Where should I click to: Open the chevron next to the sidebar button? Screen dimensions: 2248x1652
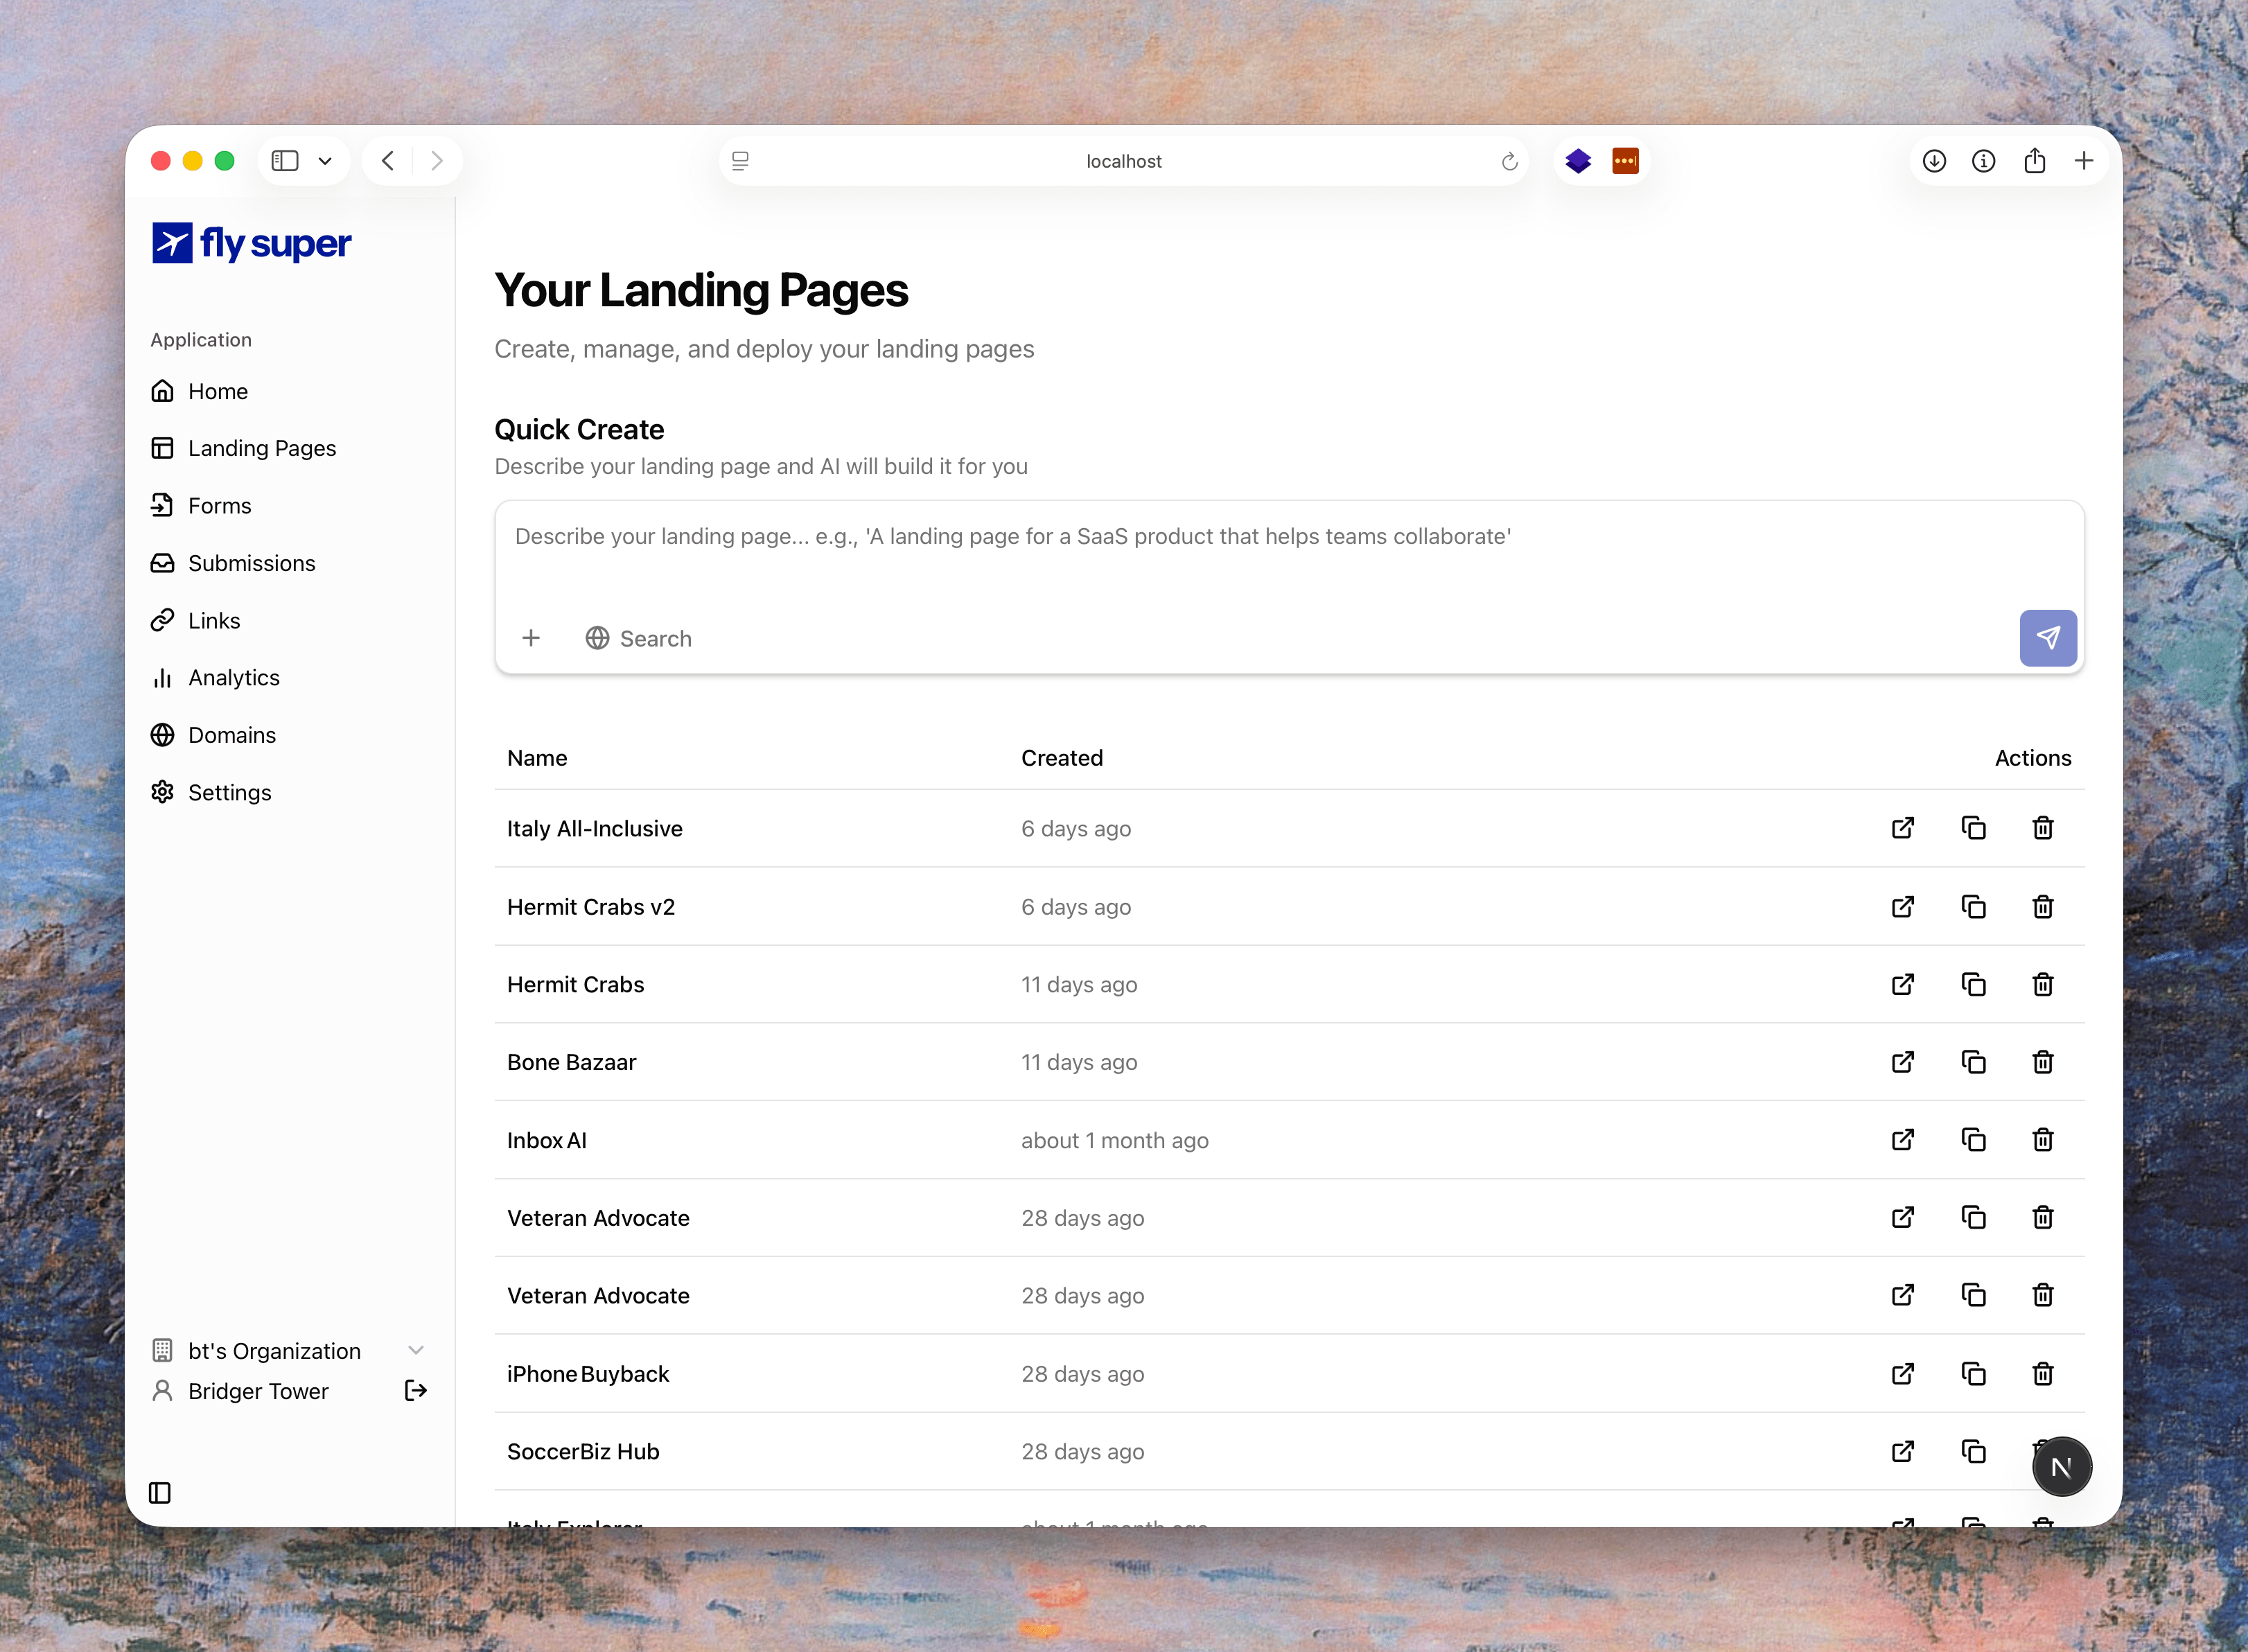coord(324,160)
